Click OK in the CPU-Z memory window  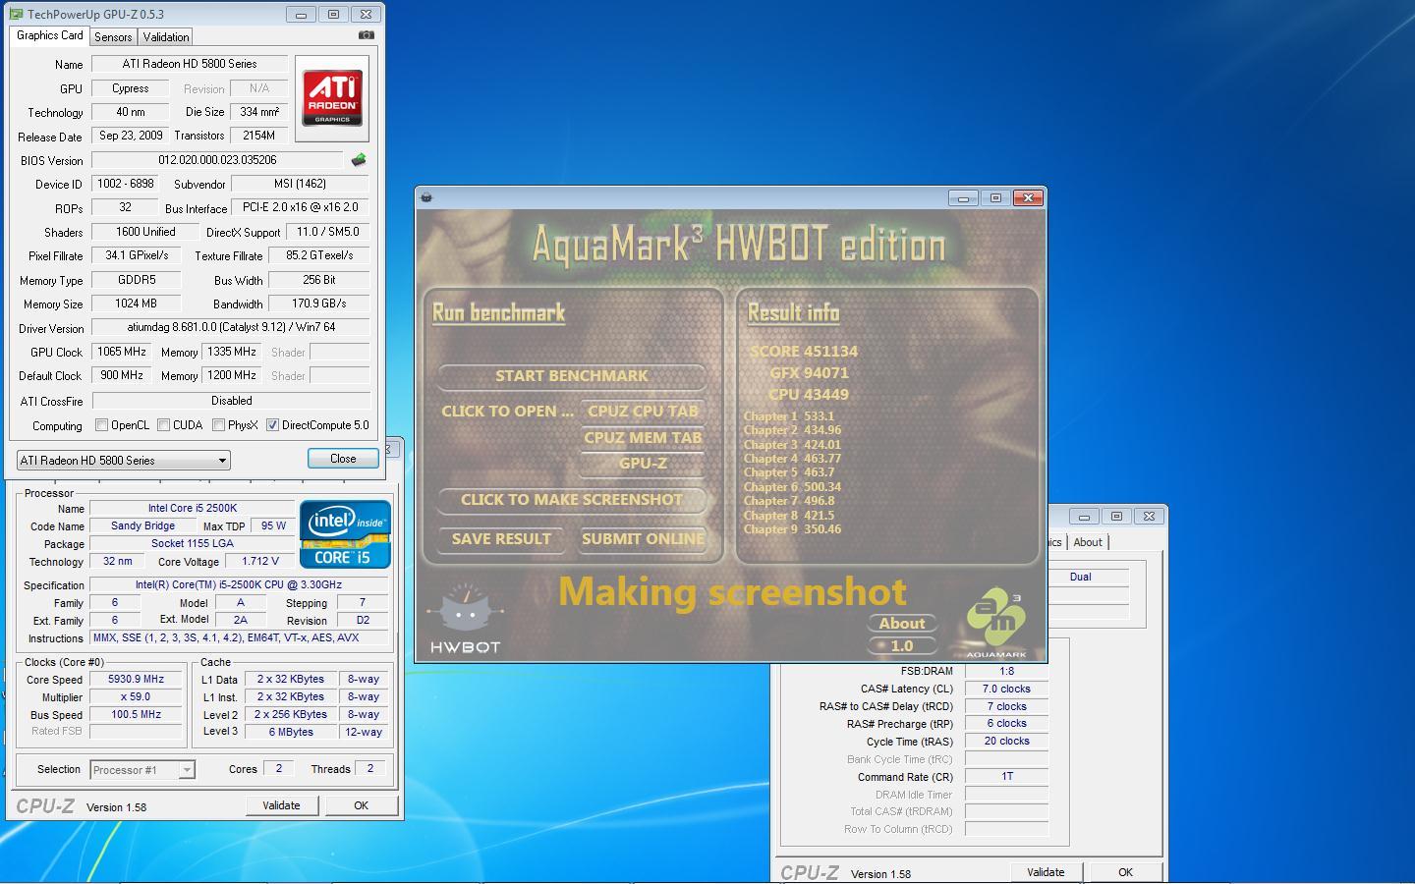click(x=1125, y=872)
